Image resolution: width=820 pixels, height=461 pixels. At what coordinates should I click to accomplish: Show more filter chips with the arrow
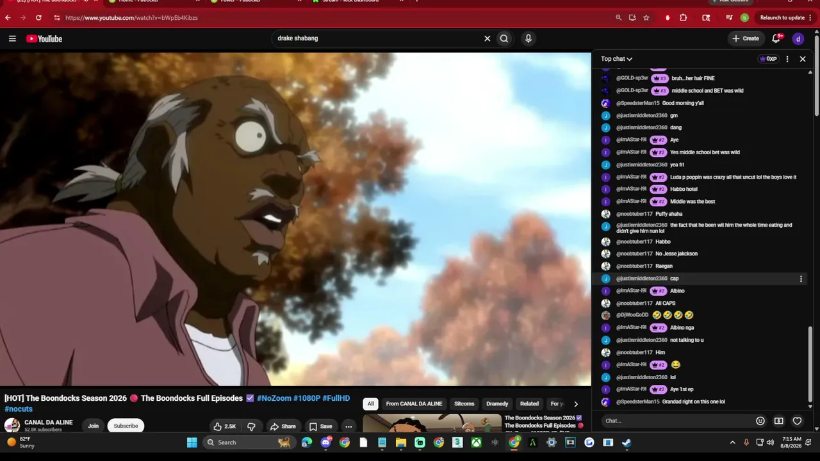point(575,404)
